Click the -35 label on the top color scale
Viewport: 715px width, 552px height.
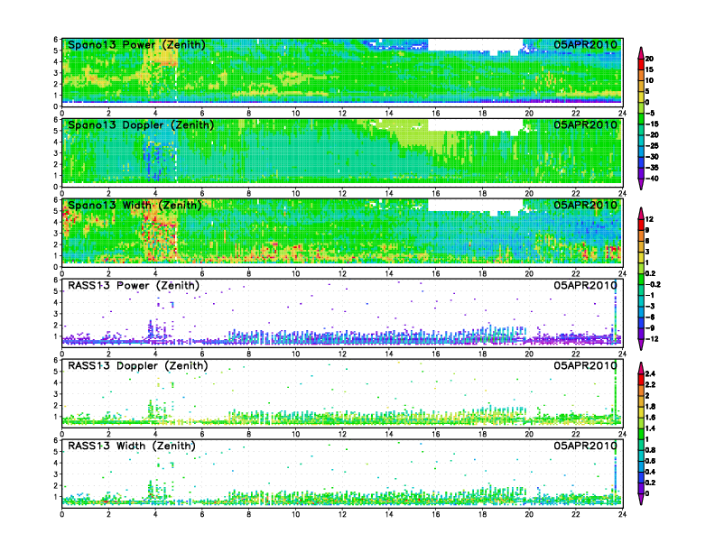click(x=652, y=168)
